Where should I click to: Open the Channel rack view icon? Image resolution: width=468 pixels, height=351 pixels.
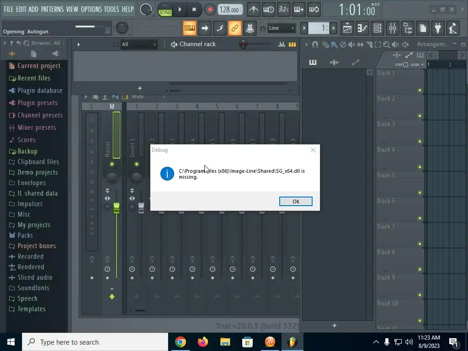tap(378, 28)
